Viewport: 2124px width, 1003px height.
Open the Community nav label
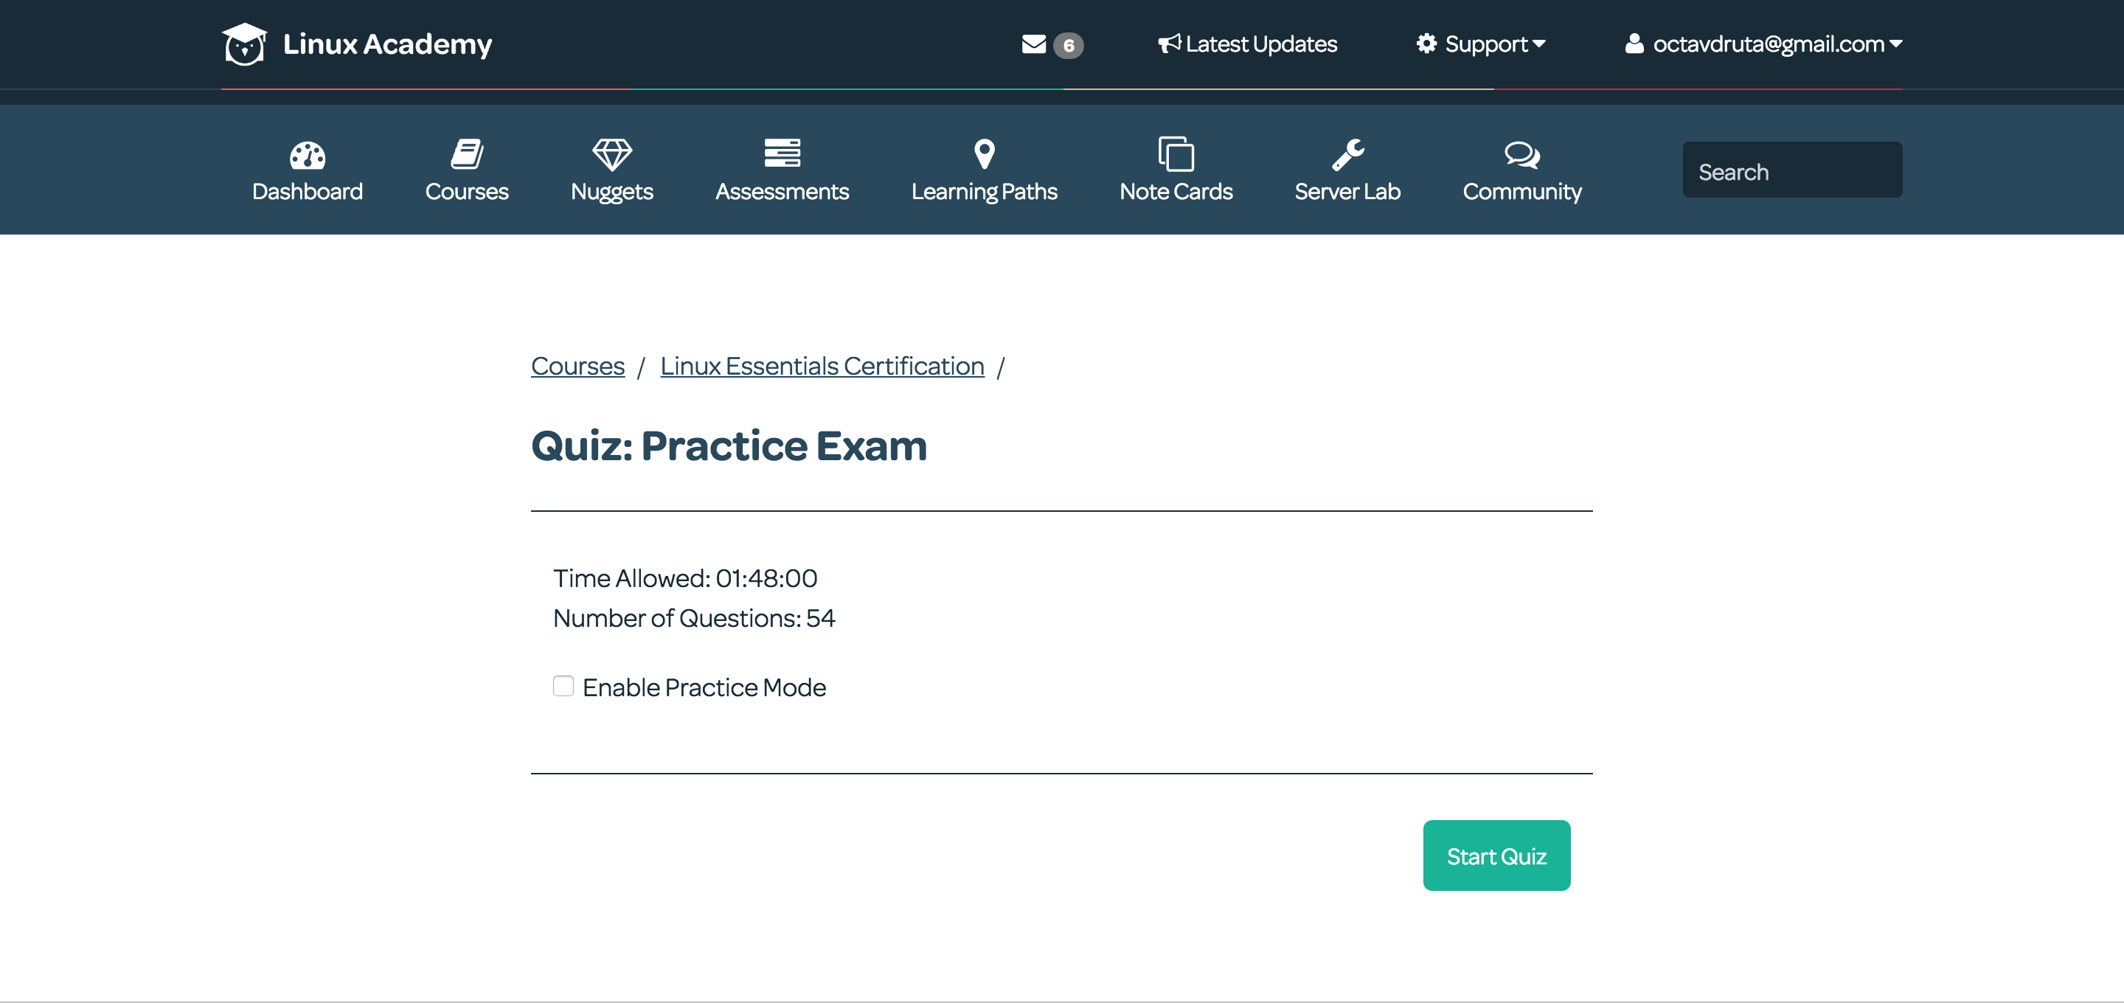pyautogui.click(x=1522, y=192)
